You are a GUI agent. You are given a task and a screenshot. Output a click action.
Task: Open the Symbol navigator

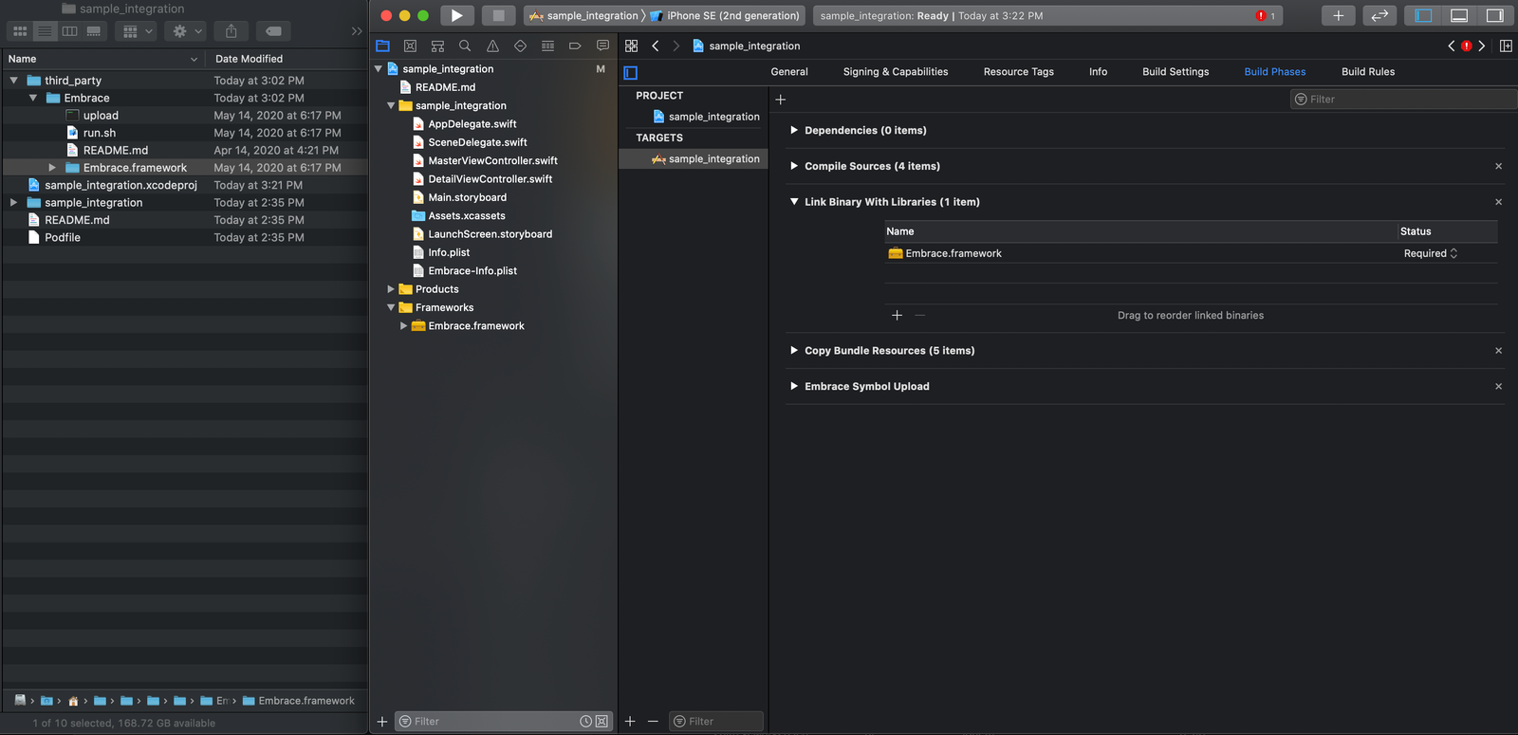click(437, 46)
